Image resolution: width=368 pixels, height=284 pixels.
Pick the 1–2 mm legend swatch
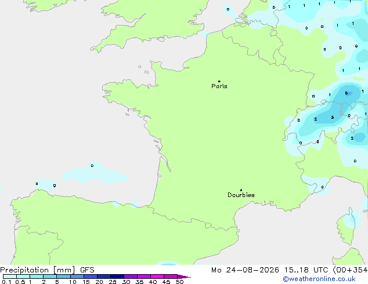point(37,276)
